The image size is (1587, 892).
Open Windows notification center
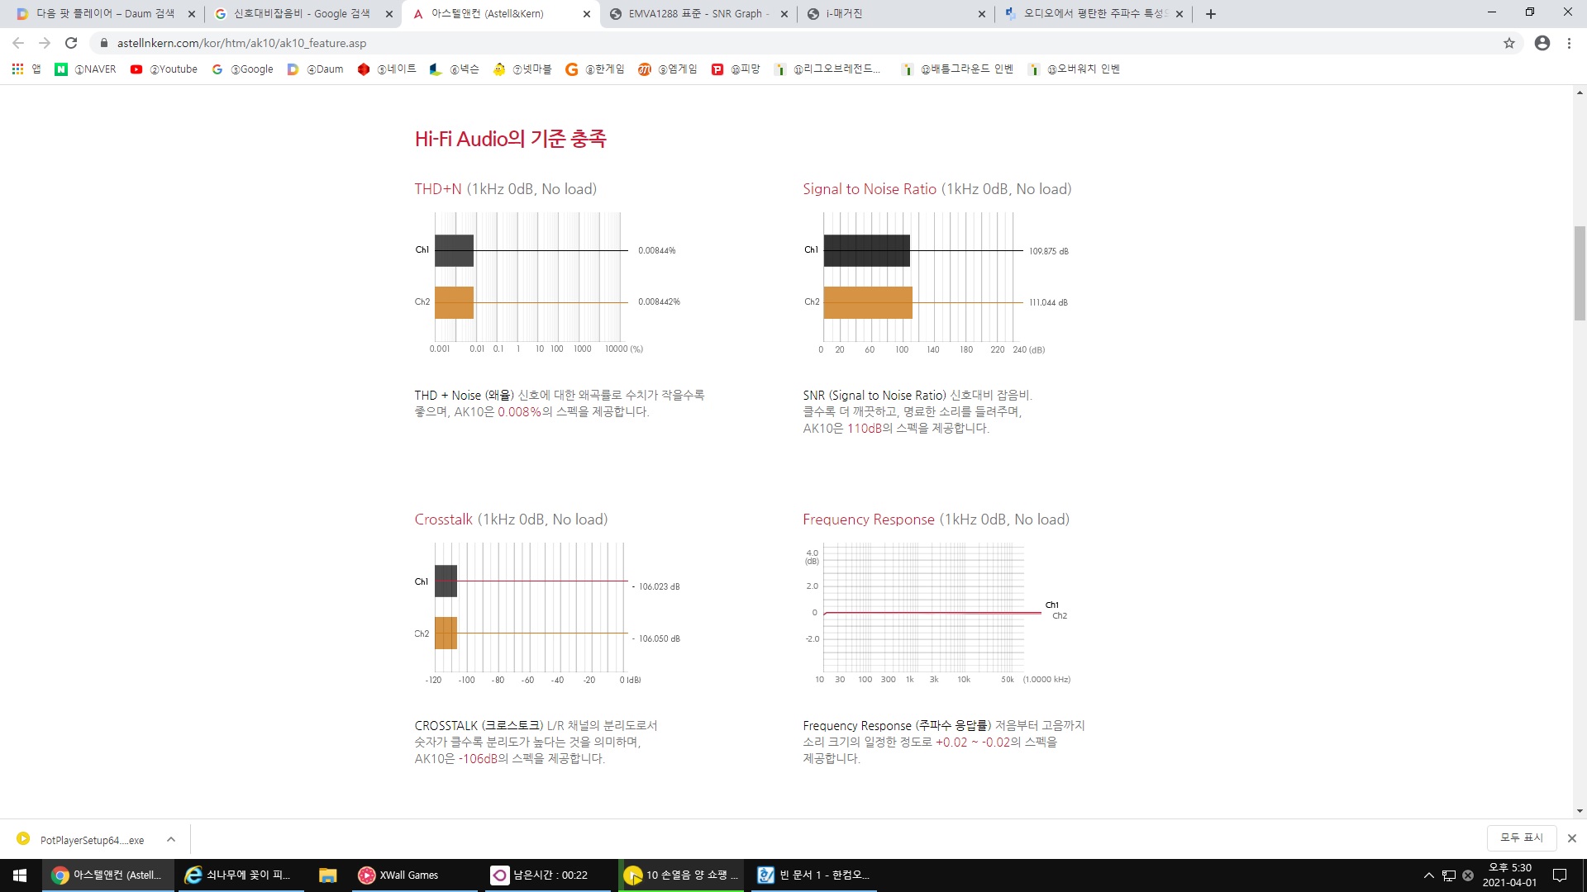click(x=1560, y=875)
